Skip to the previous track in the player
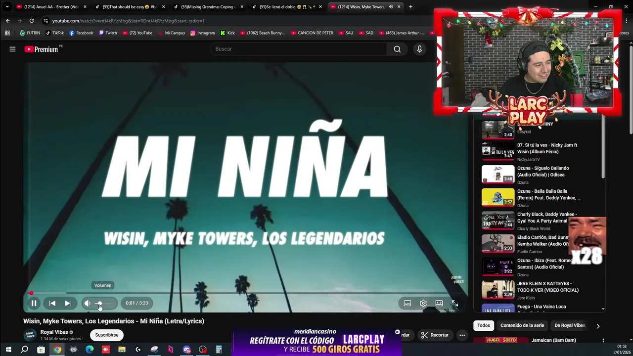633x356 pixels. pos(52,303)
